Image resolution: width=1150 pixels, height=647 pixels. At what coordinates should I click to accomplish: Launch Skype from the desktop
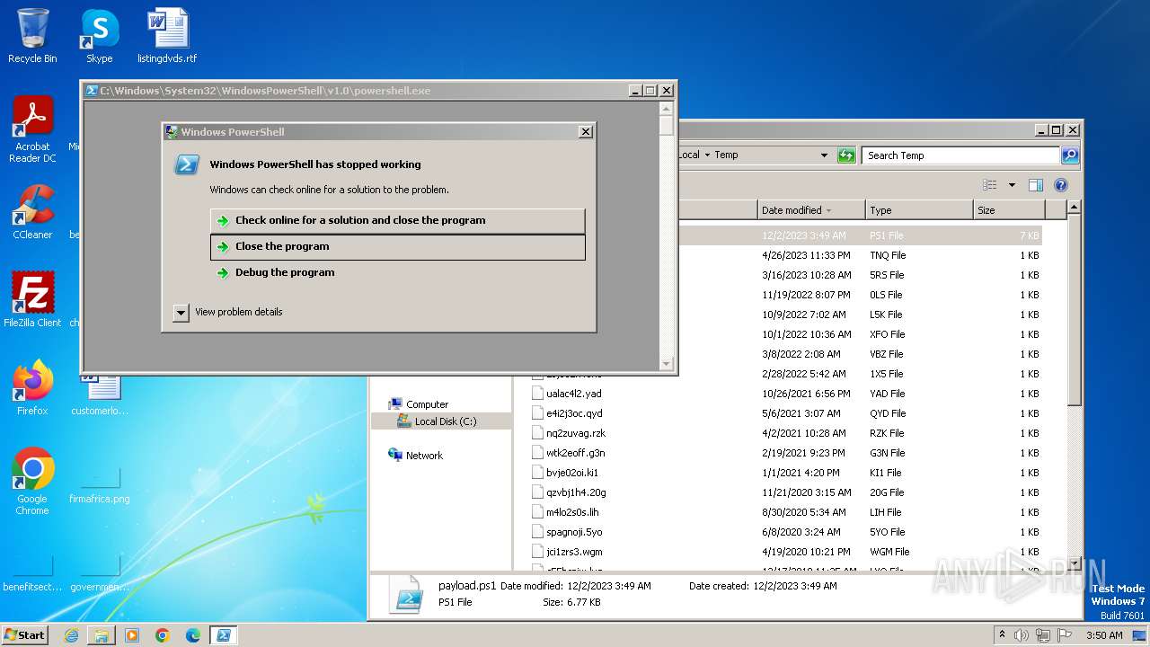coord(99,36)
